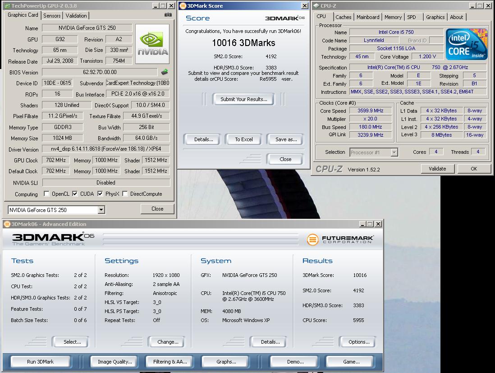The image size is (495, 373).
Task: Toggle the PhysX checkbox
Action: click(x=100, y=193)
